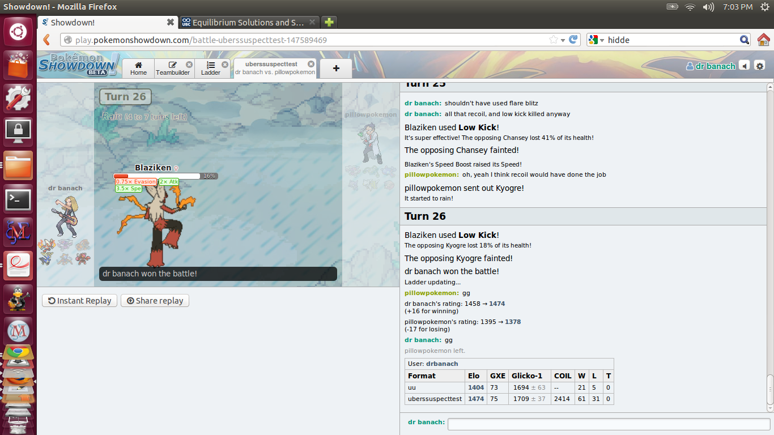Go to Firefox home page icon
This screenshot has width=774, height=435.
tap(763, 40)
